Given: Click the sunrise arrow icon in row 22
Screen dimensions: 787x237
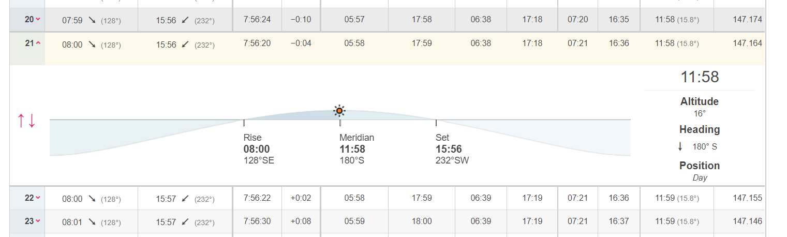Looking at the screenshot, I should 92,199.
